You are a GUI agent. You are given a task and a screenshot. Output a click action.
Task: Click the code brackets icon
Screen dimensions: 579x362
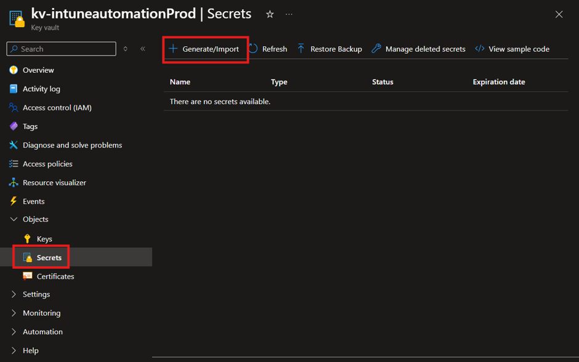(x=480, y=49)
